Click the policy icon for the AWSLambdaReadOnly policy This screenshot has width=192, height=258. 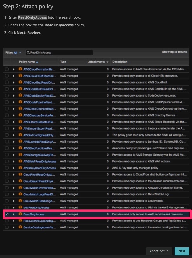[x=20, y=141]
